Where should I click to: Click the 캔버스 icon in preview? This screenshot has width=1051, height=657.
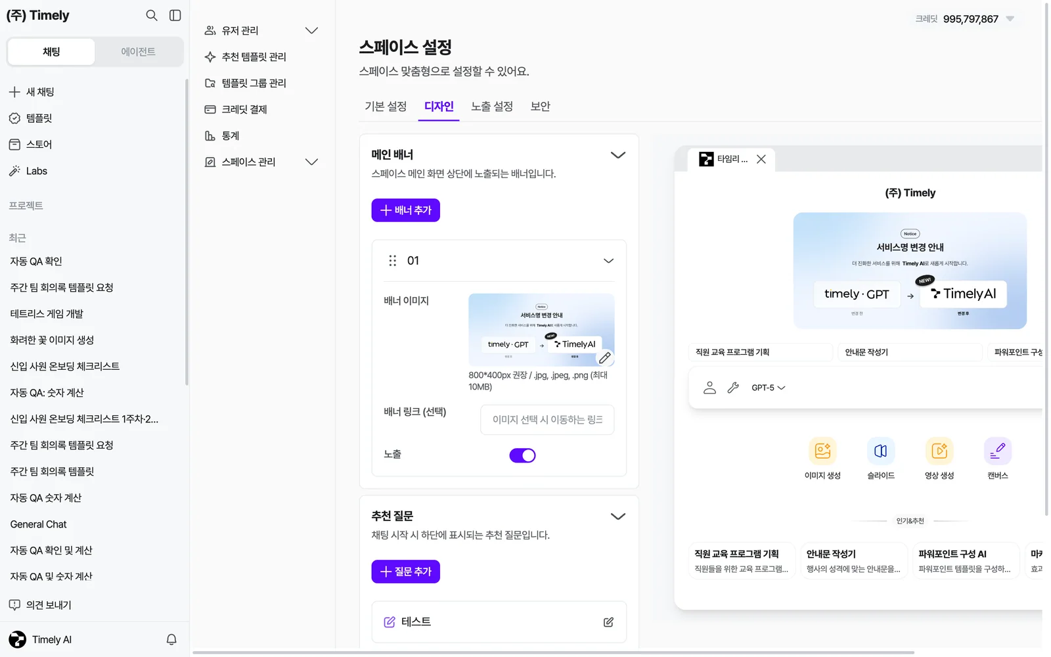pyautogui.click(x=998, y=451)
